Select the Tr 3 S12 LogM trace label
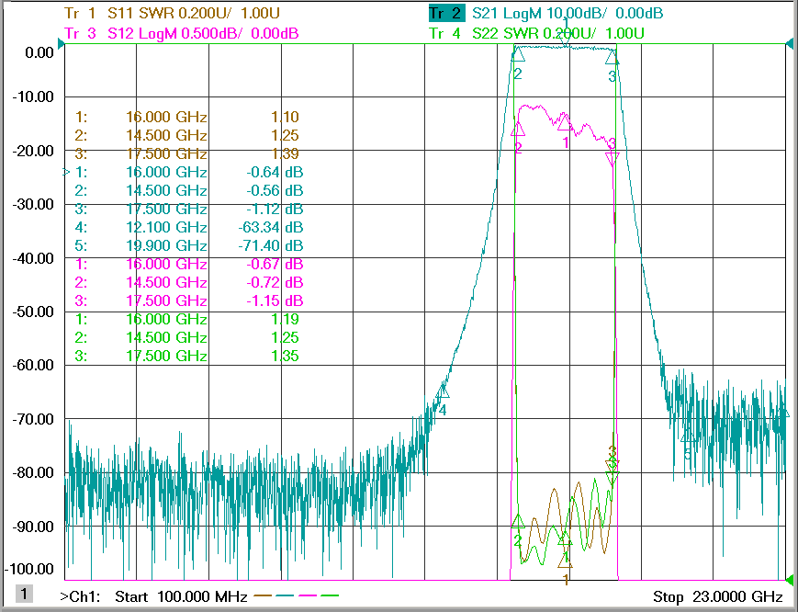 [x=182, y=34]
